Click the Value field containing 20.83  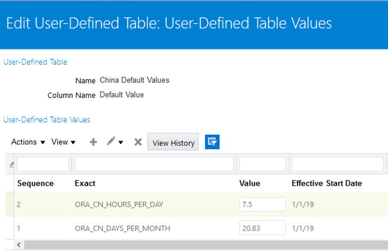(x=262, y=228)
